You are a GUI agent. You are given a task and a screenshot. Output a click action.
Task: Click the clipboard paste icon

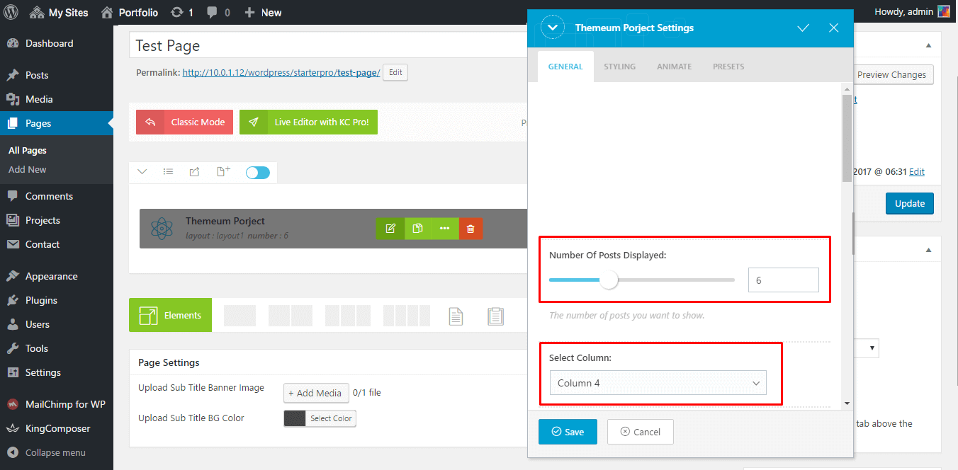point(495,316)
